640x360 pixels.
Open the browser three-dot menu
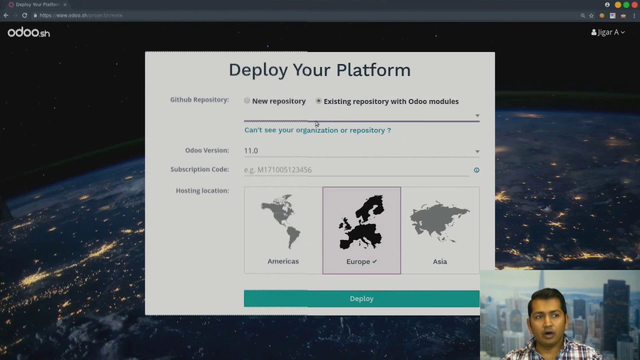634,15
